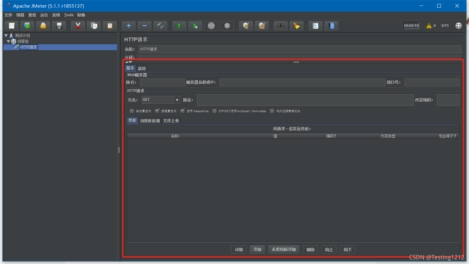Click the gear icon beside 线程组
This screenshot has height=264, width=469.
[x=14, y=41]
